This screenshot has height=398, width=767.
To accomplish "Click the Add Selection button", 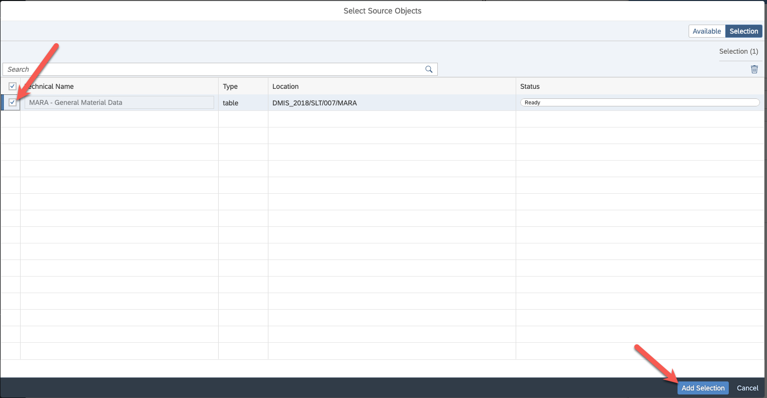I will [703, 388].
